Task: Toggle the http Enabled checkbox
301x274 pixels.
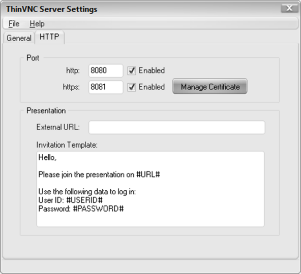Action: [x=132, y=71]
